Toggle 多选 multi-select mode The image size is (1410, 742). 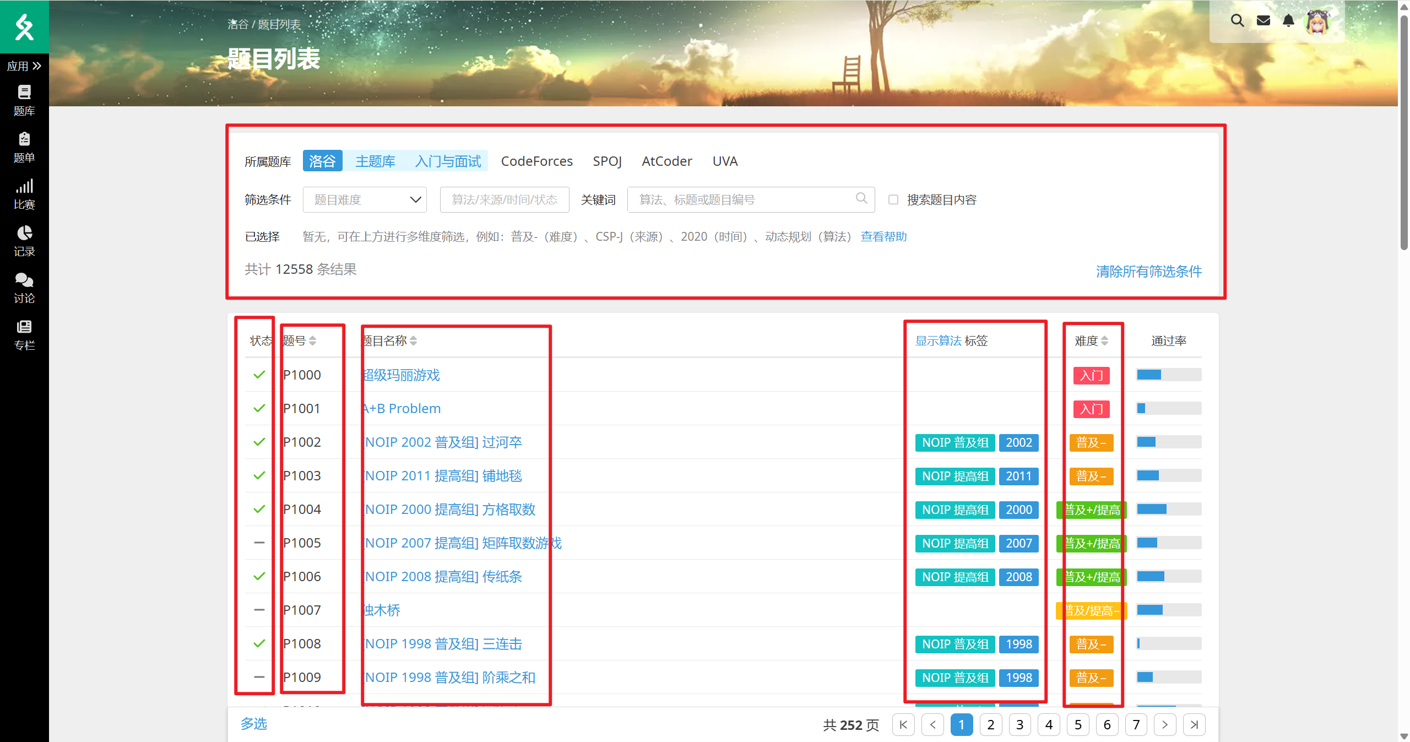254,724
